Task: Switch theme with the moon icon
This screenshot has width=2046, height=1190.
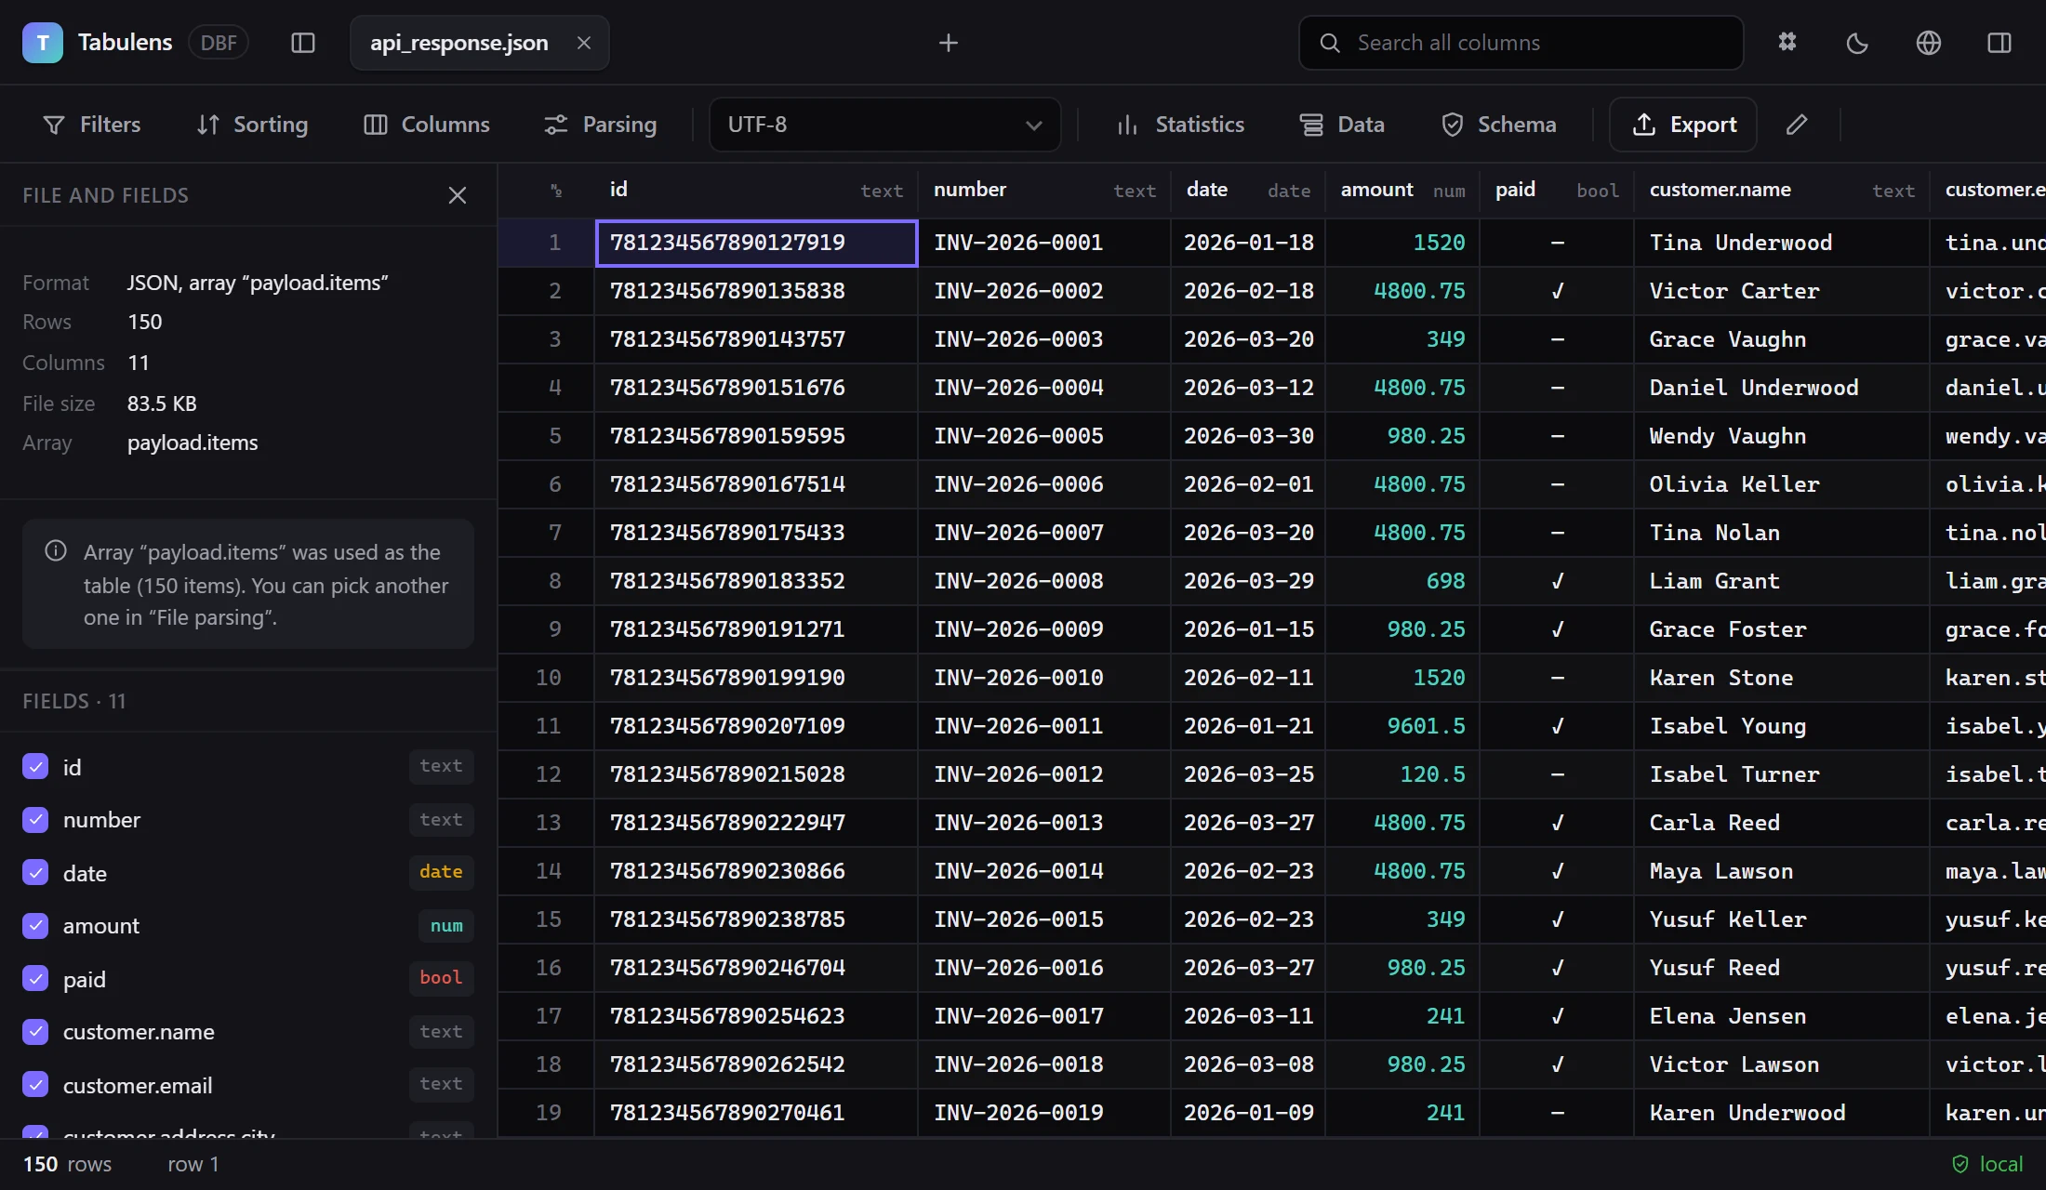Action: point(1857,43)
